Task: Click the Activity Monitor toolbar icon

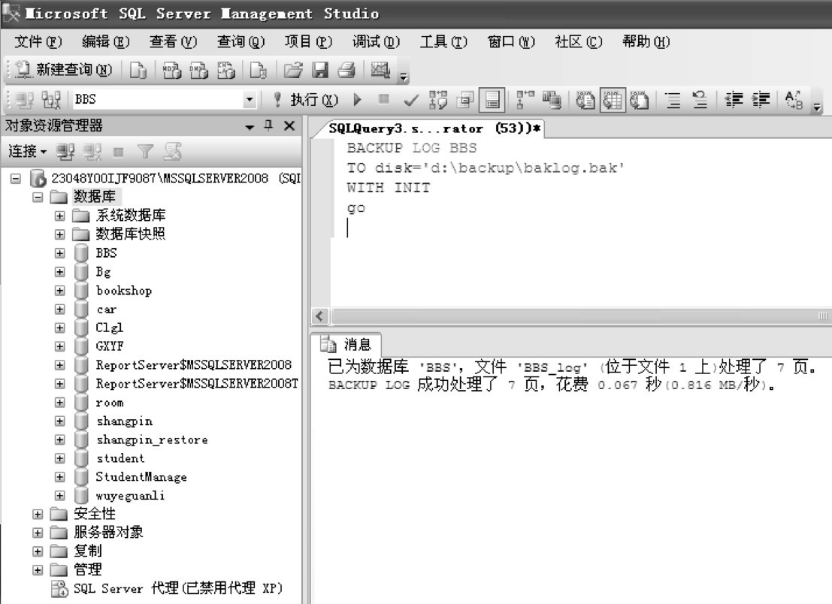Action: (x=380, y=70)
